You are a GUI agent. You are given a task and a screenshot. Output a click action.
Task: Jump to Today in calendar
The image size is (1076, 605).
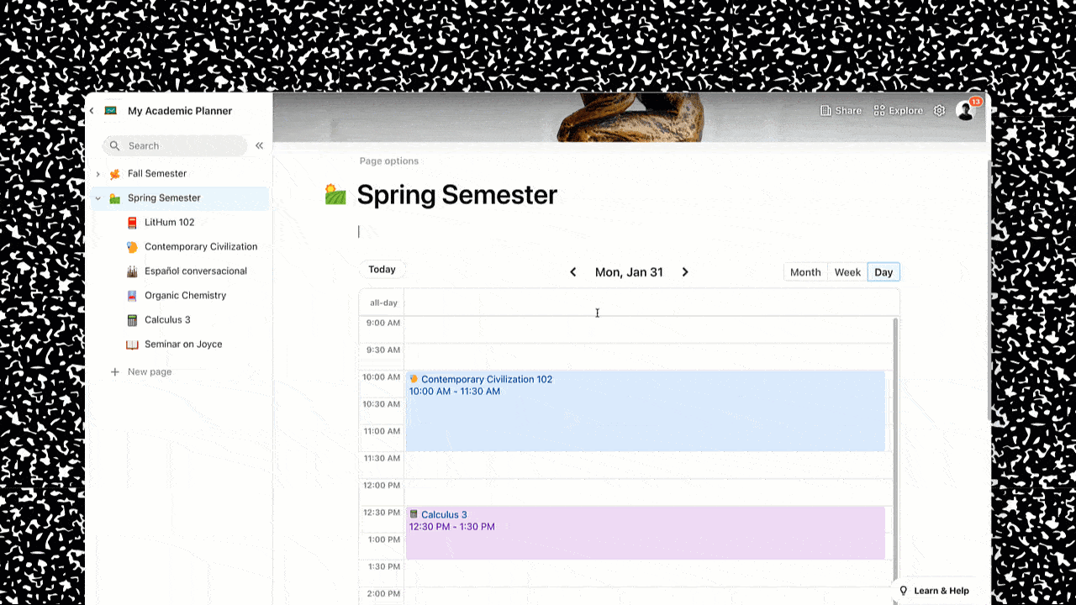coord(382,270)
